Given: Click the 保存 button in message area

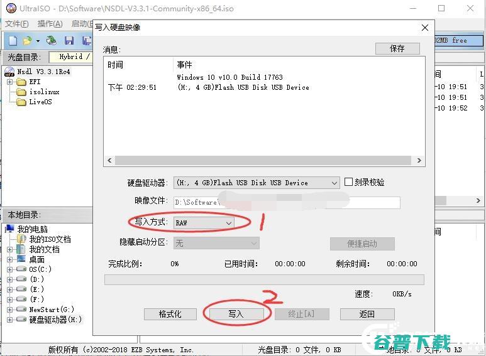Looking at the screenshot, I should pos(397,48).
